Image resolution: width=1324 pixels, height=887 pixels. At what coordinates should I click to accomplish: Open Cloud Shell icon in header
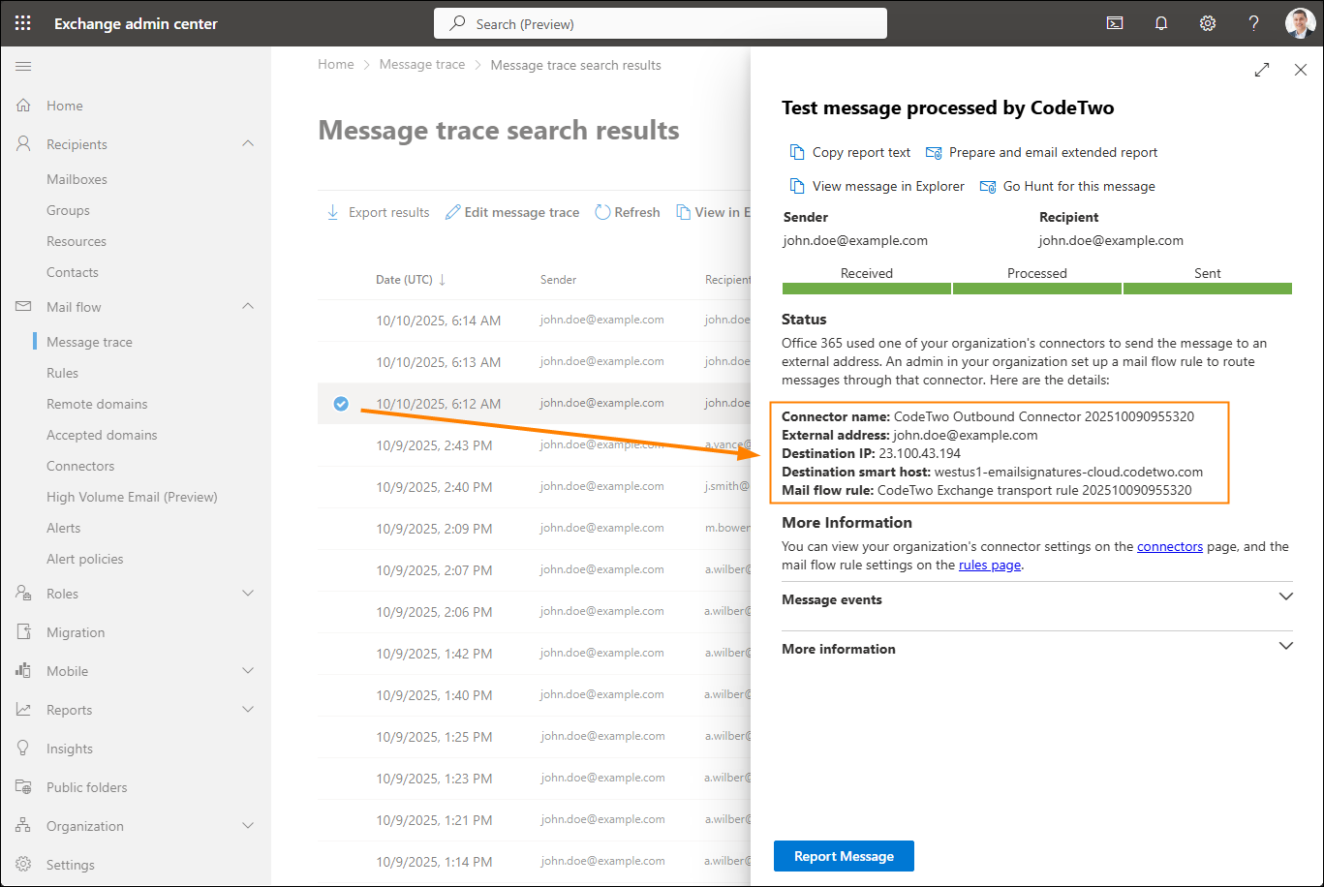1115,23
